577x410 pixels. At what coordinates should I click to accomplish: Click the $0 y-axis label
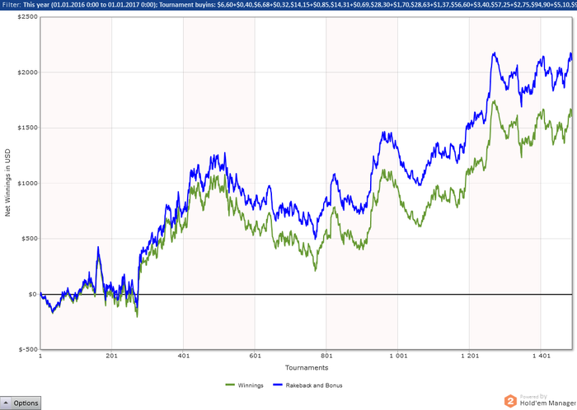(33, 294)
